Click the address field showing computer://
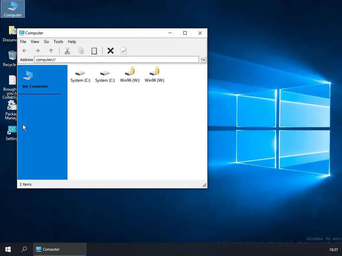 pyautogui.click(x=117, y=59)
